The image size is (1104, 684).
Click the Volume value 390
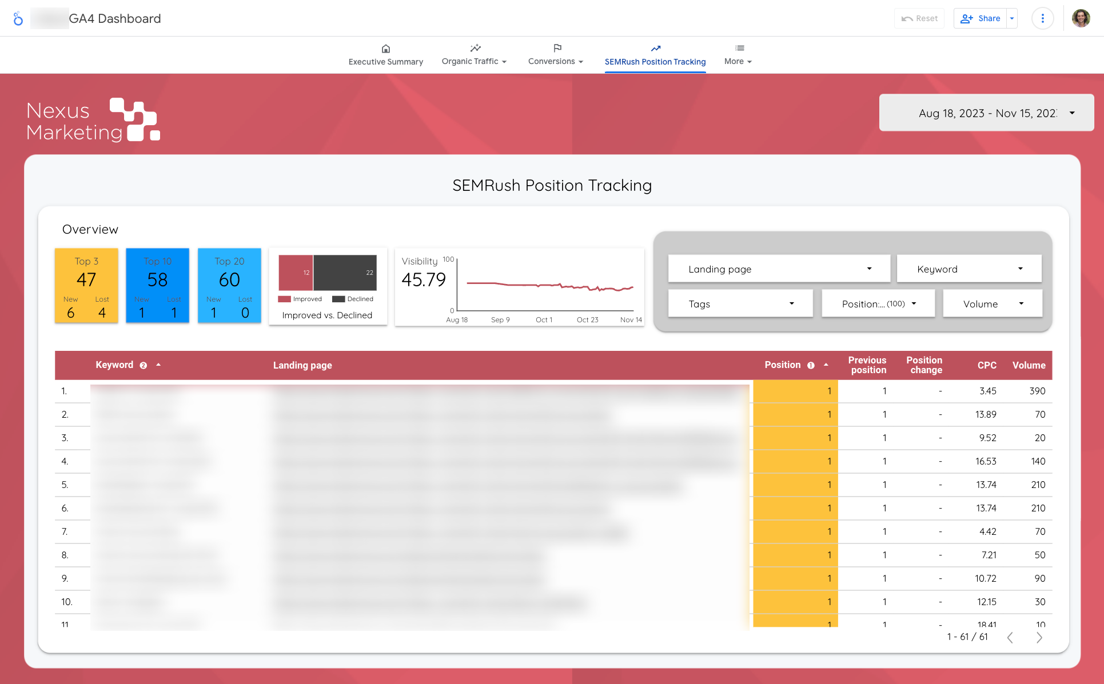(1037, 391)
